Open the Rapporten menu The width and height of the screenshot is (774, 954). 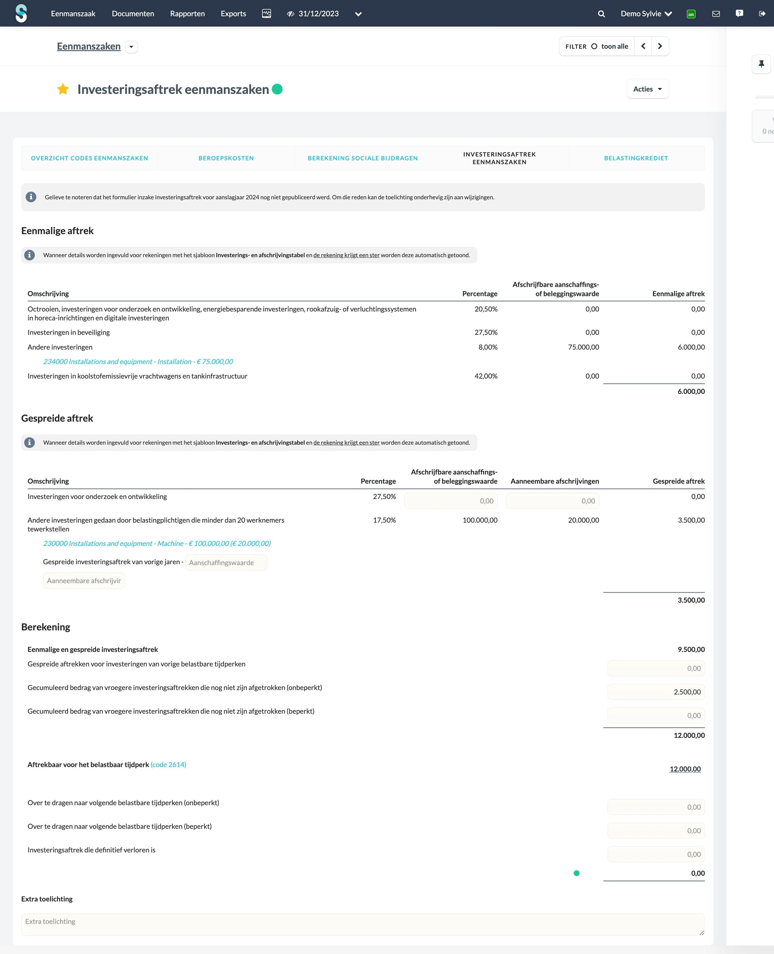click(x=187, y=14)
